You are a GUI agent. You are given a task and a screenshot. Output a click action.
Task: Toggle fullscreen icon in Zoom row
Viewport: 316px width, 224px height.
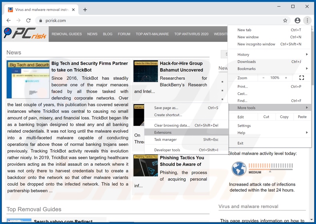(x=302, y=78)
